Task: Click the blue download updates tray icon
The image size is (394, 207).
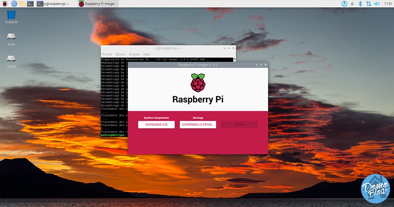Action: [344, 4]
